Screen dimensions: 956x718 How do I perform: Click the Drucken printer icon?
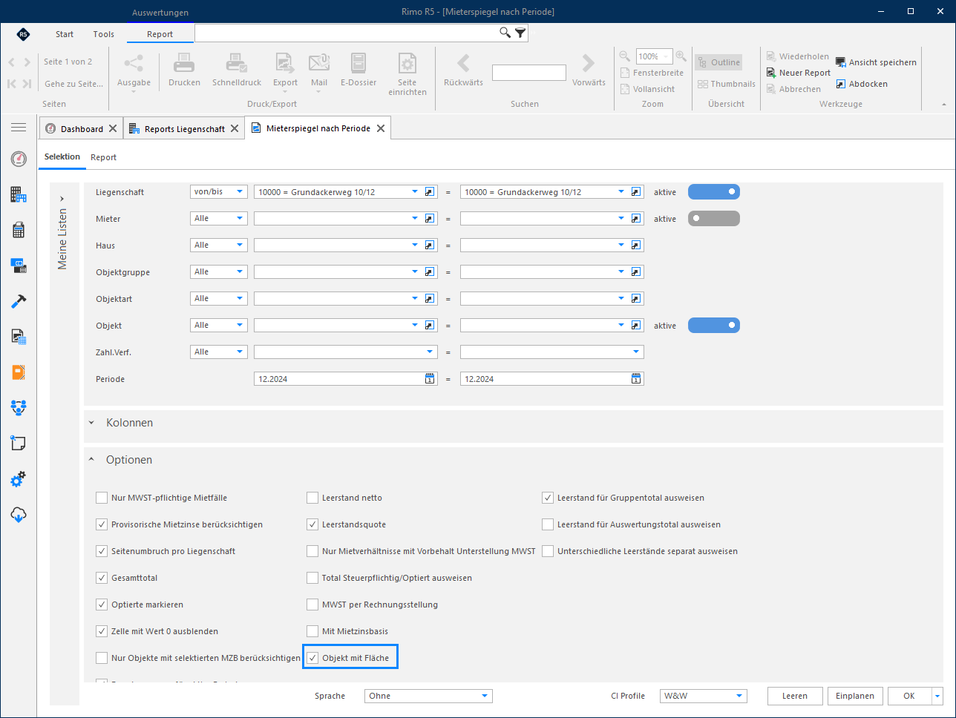(x=184, y=63)
